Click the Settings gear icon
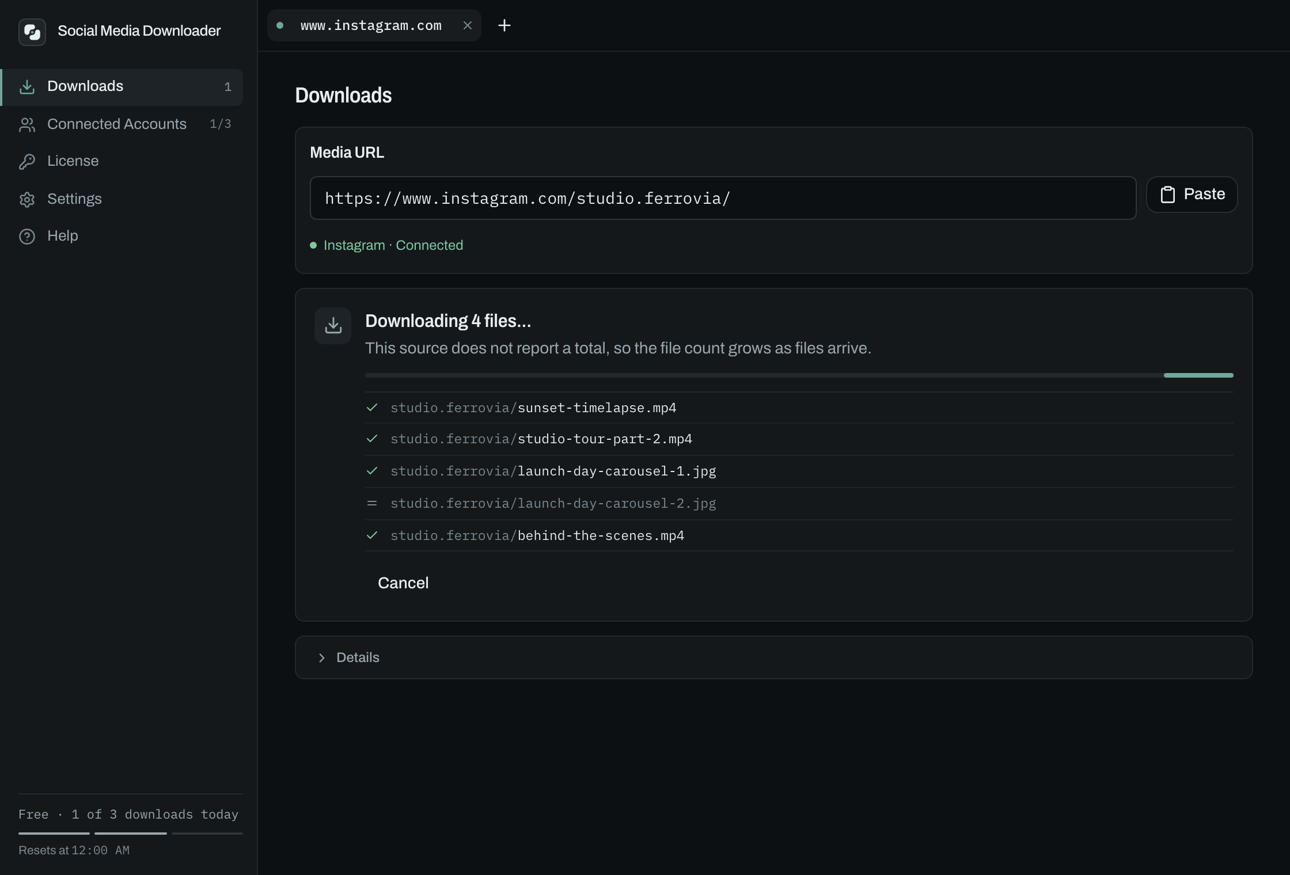This screenshot has width=1290, height=875. tap(27, 200)
